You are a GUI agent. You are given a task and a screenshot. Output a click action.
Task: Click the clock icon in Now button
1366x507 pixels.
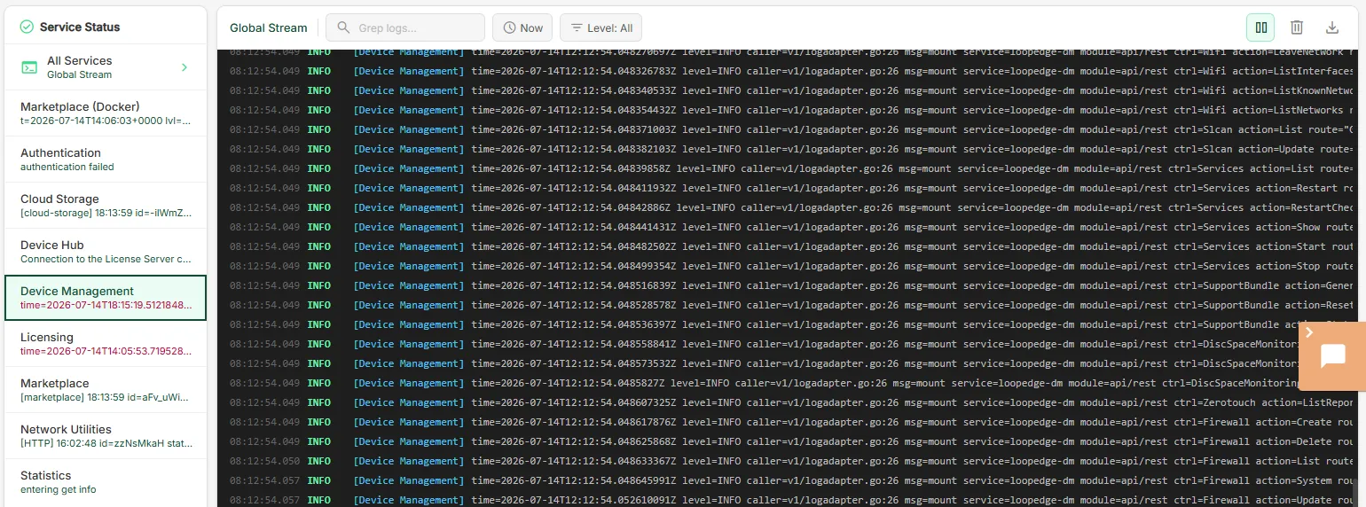(509, 27)
